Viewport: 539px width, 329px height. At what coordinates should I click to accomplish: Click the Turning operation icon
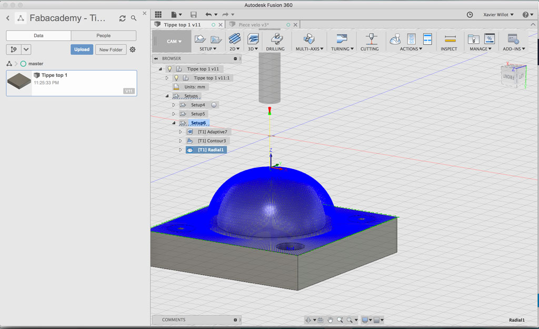(342, 38)
